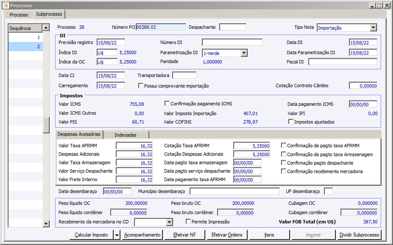Tick Confirmação de pagto taxa AFRMM

click(284, 146)
